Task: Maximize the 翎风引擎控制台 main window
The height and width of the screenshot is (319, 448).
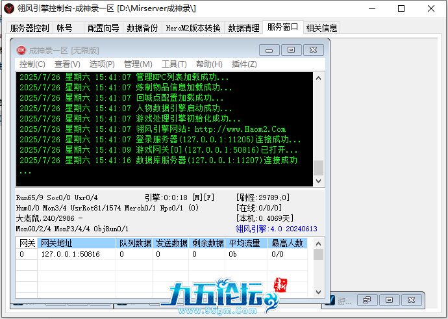Action: coord(401,8)
